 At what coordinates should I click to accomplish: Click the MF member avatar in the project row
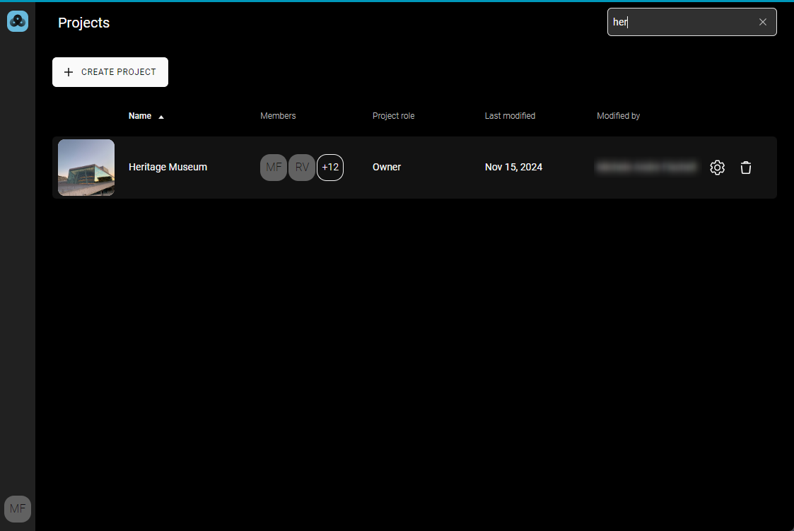274,168
